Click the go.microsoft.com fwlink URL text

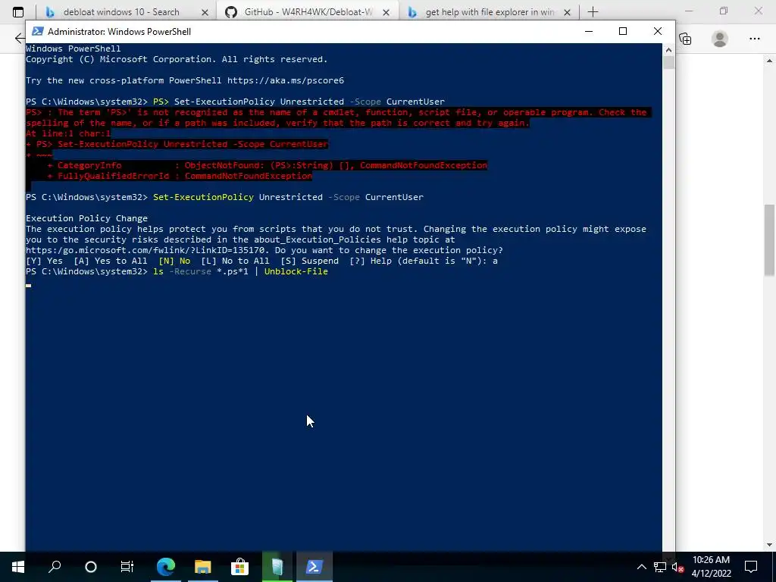coord(145,250)
